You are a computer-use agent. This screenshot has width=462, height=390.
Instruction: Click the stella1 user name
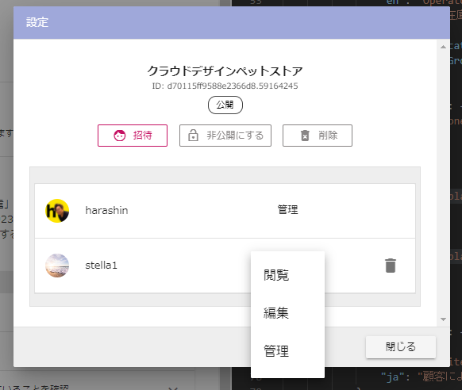click(102, 266)
